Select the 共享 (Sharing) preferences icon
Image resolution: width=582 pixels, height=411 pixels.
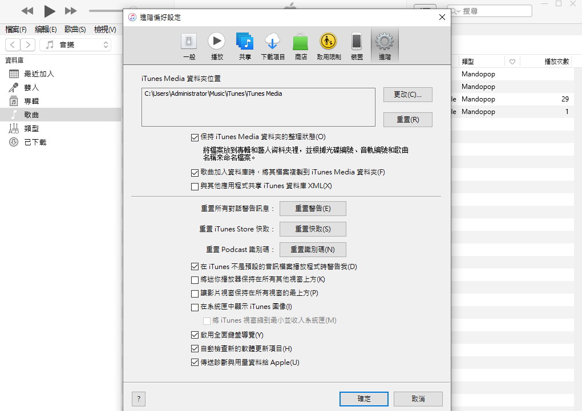coord(245,46)
